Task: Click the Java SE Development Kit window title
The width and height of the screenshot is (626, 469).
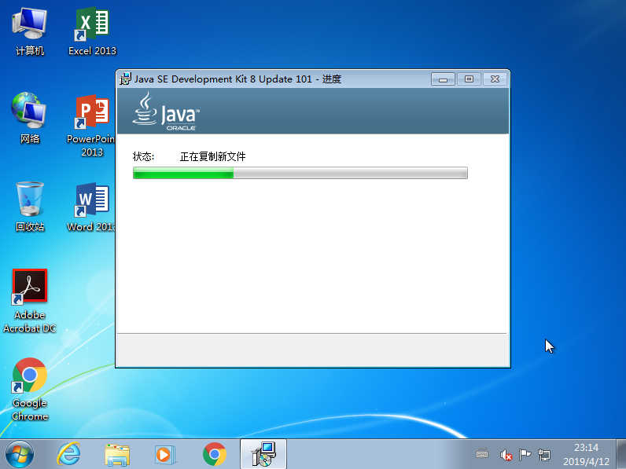Action: [238, 79]
